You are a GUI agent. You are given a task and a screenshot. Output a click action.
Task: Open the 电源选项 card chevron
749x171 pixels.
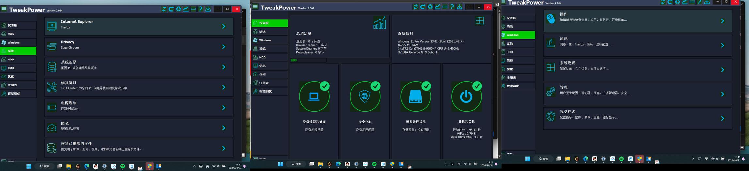[224, 107]
